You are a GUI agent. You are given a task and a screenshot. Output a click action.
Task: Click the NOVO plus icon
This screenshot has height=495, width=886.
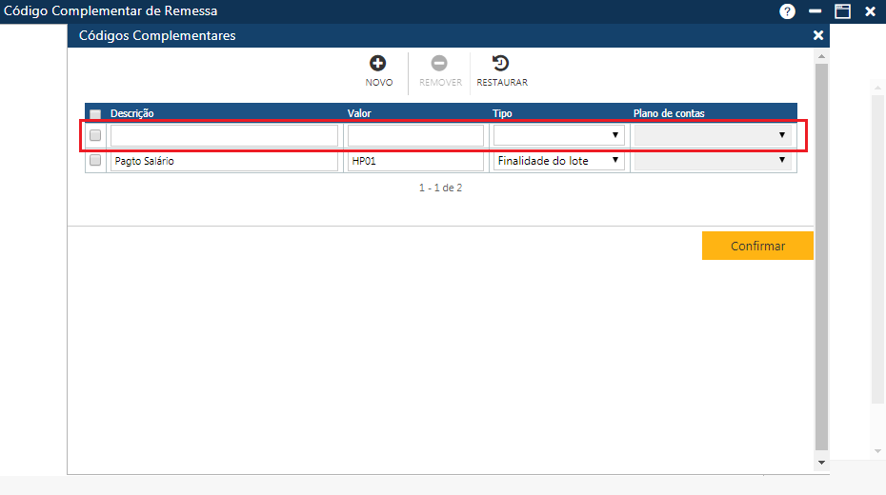[378, 65]
